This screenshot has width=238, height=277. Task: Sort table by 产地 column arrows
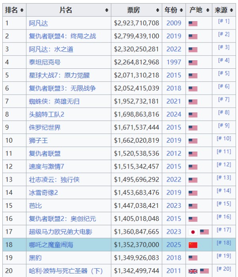[208, 10]
